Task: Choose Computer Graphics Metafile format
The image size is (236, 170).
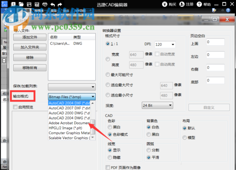Action: 69,133
